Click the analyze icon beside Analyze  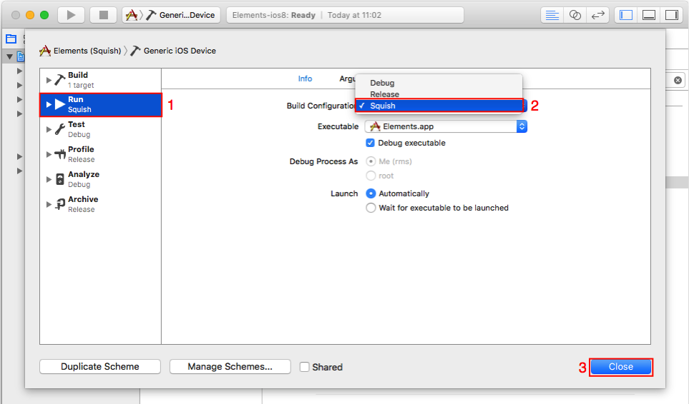[x=60, y=179]
